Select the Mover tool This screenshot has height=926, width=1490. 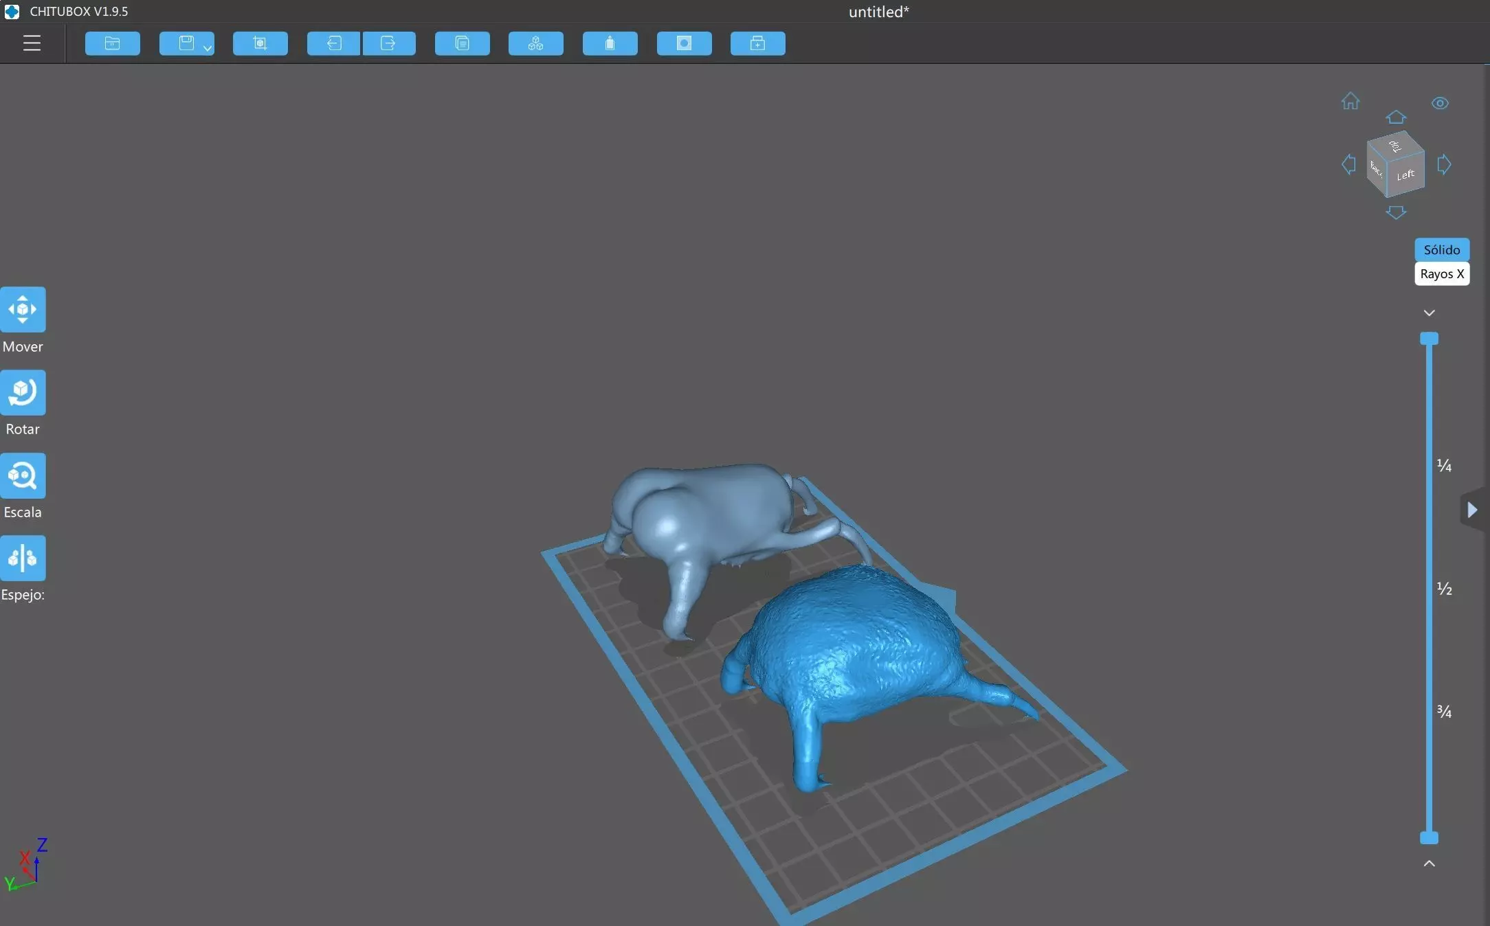pyautogui.click(x=23, y=310)
